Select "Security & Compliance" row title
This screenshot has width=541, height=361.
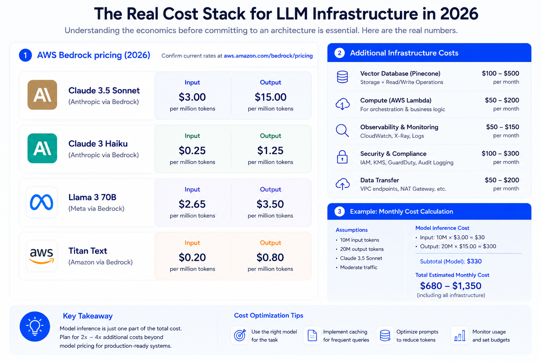(x=393, y=154)
